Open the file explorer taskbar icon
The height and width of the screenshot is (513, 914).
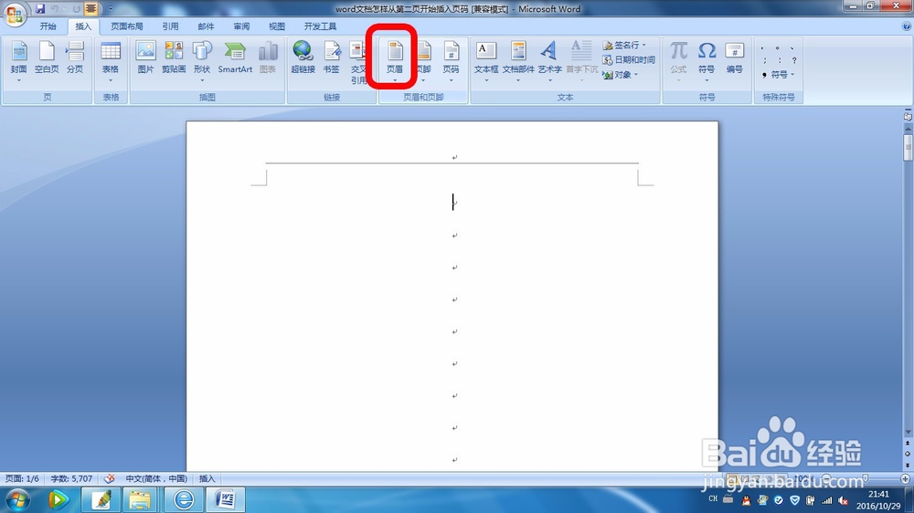[139, 500]
